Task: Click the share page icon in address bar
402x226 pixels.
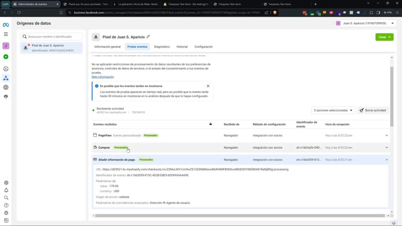Action: pyautogui.click(x=267, y=12)
